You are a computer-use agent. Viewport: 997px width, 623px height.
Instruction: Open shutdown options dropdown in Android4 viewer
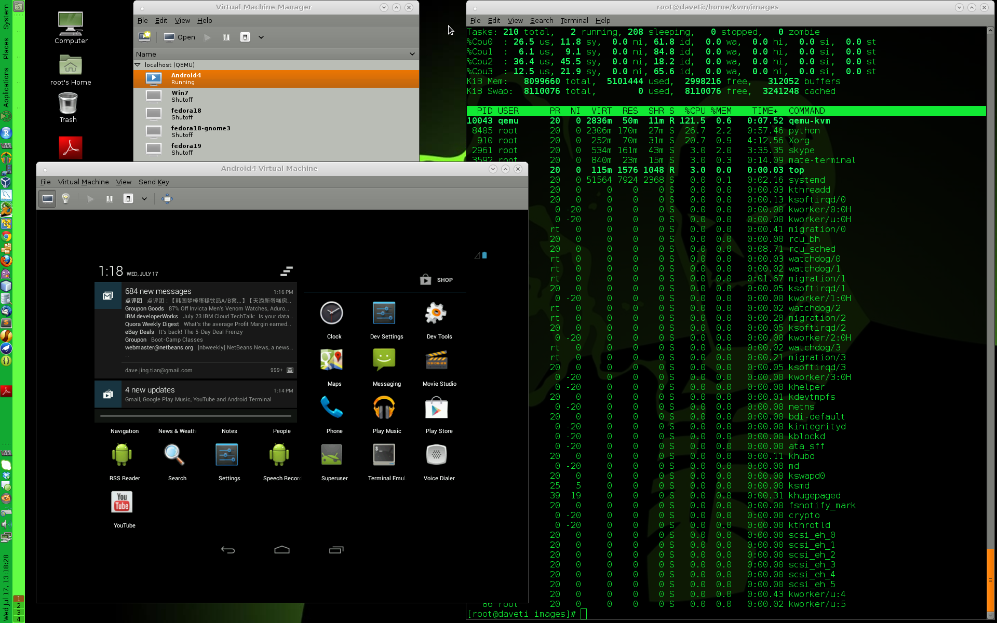pyautogui.click(x=144, y=199)
